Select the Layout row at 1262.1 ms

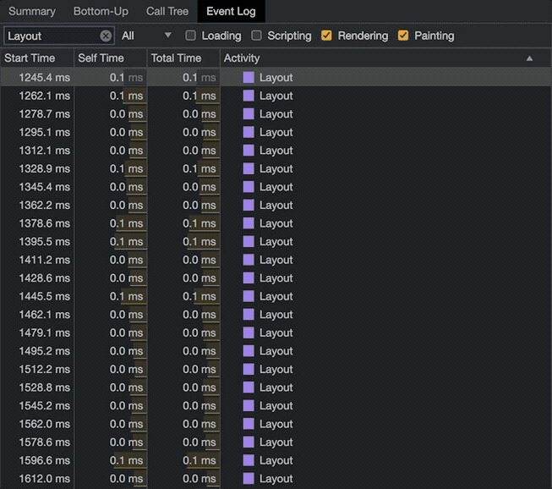pos(276,96)
